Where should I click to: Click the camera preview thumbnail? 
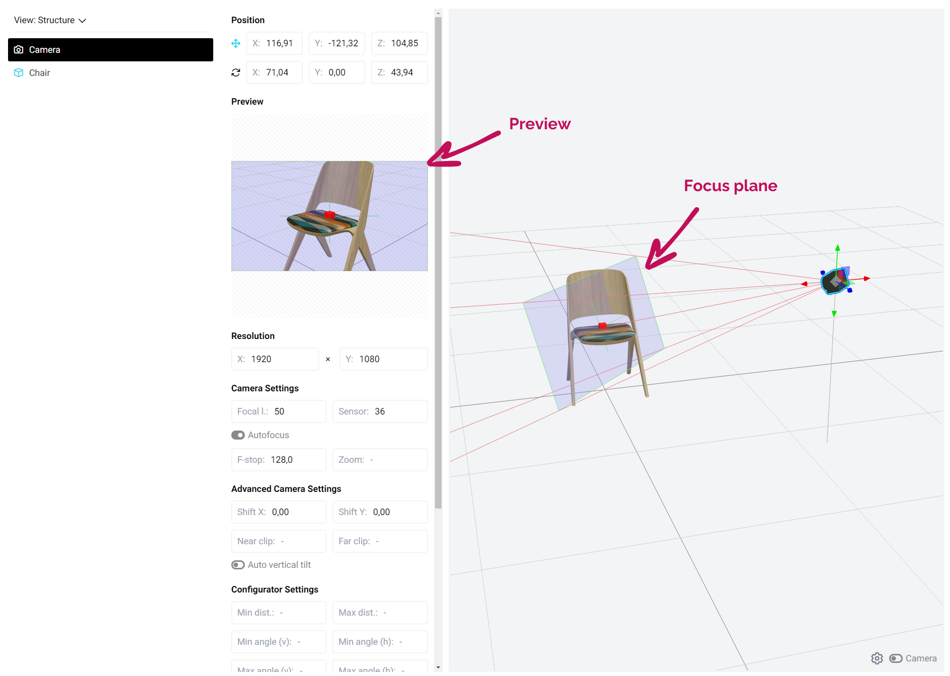point(329,216)
